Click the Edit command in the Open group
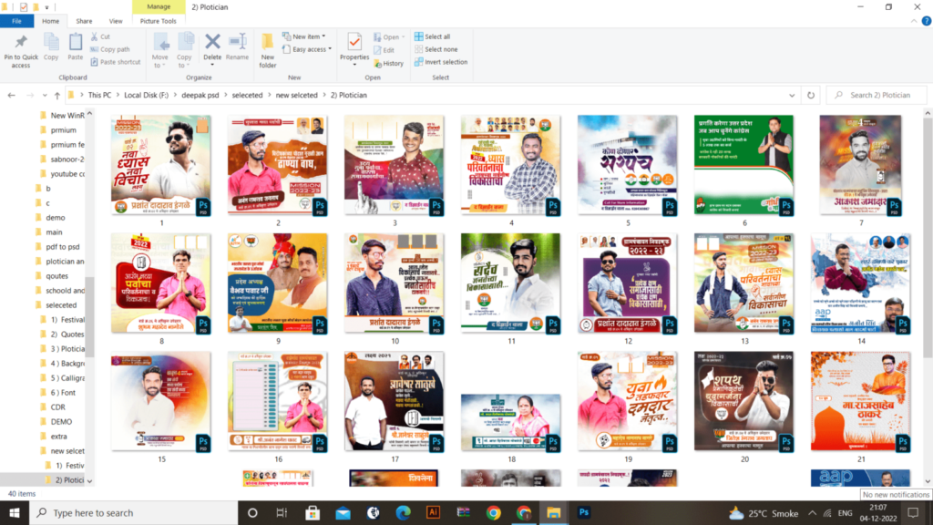Viewport: 933px width, 525px height. tap(384, 50)
